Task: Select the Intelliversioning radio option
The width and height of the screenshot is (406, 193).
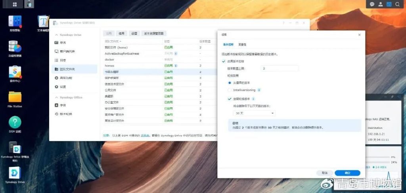Action: tap(230, 90)
